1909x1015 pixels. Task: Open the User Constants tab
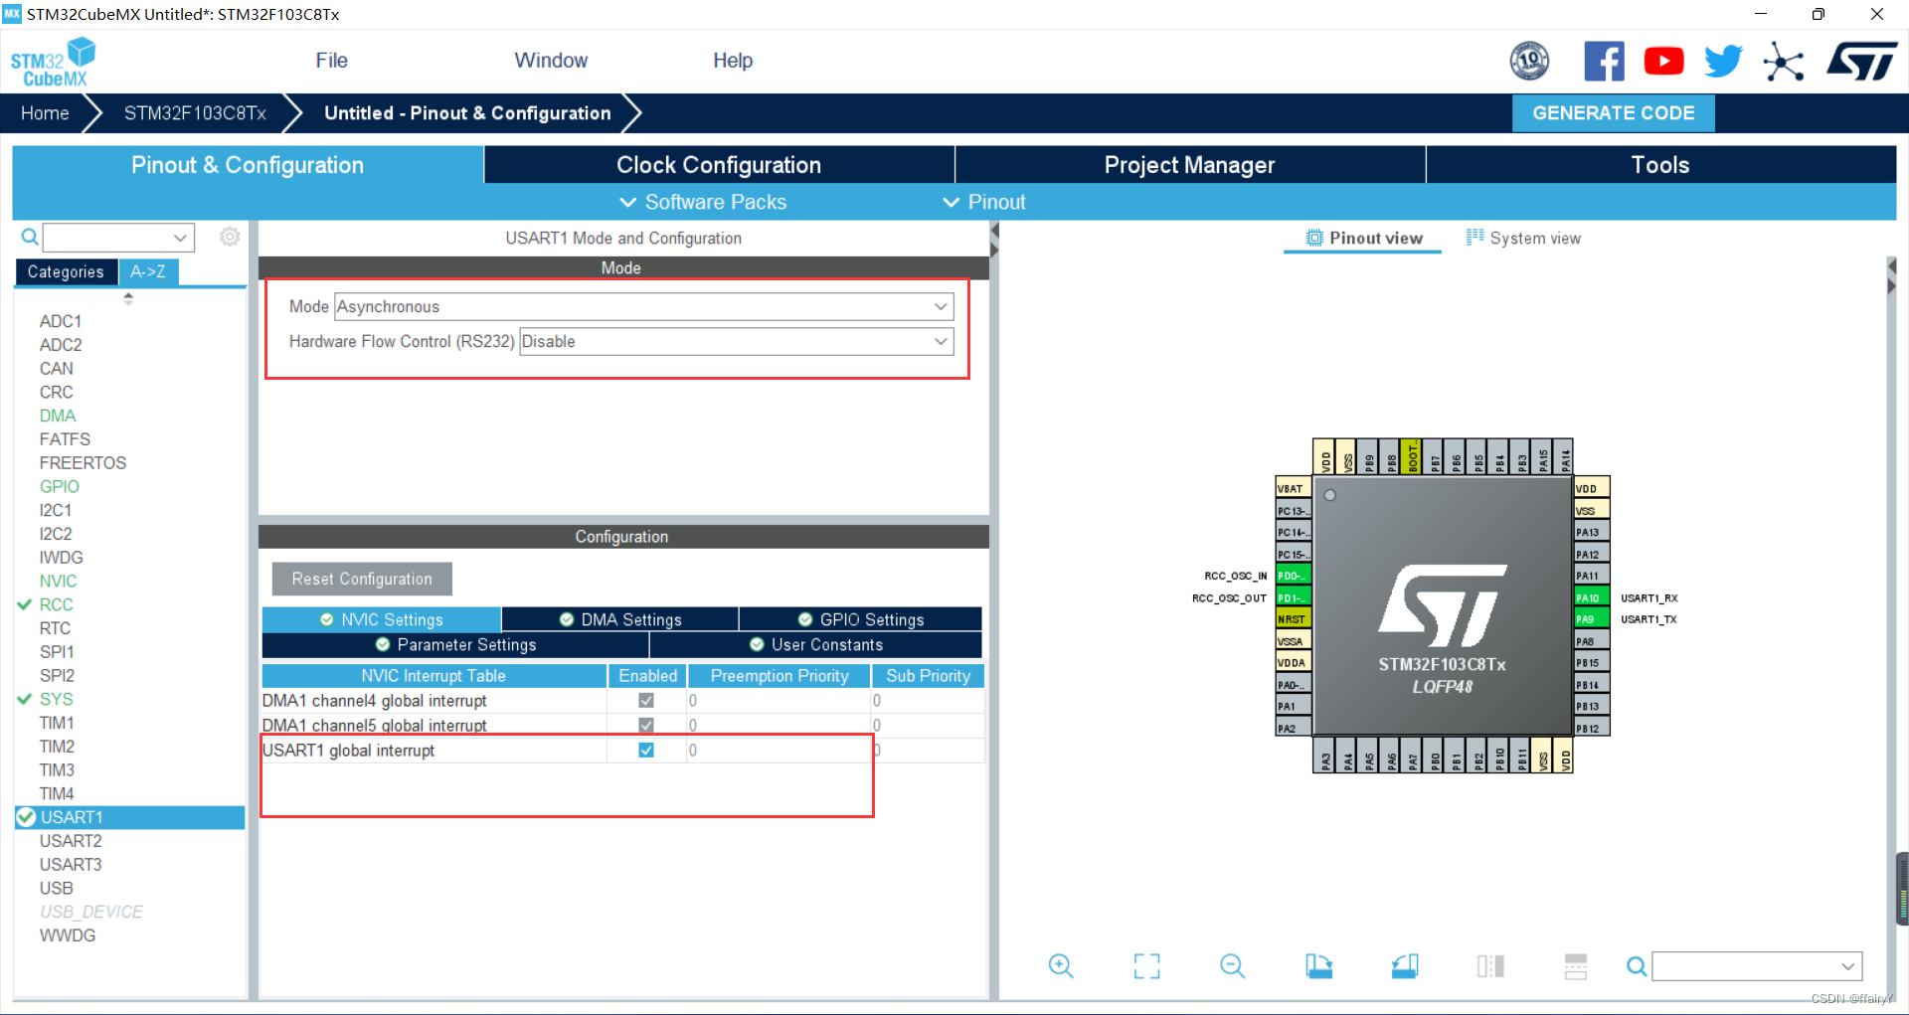coord(816,644)
